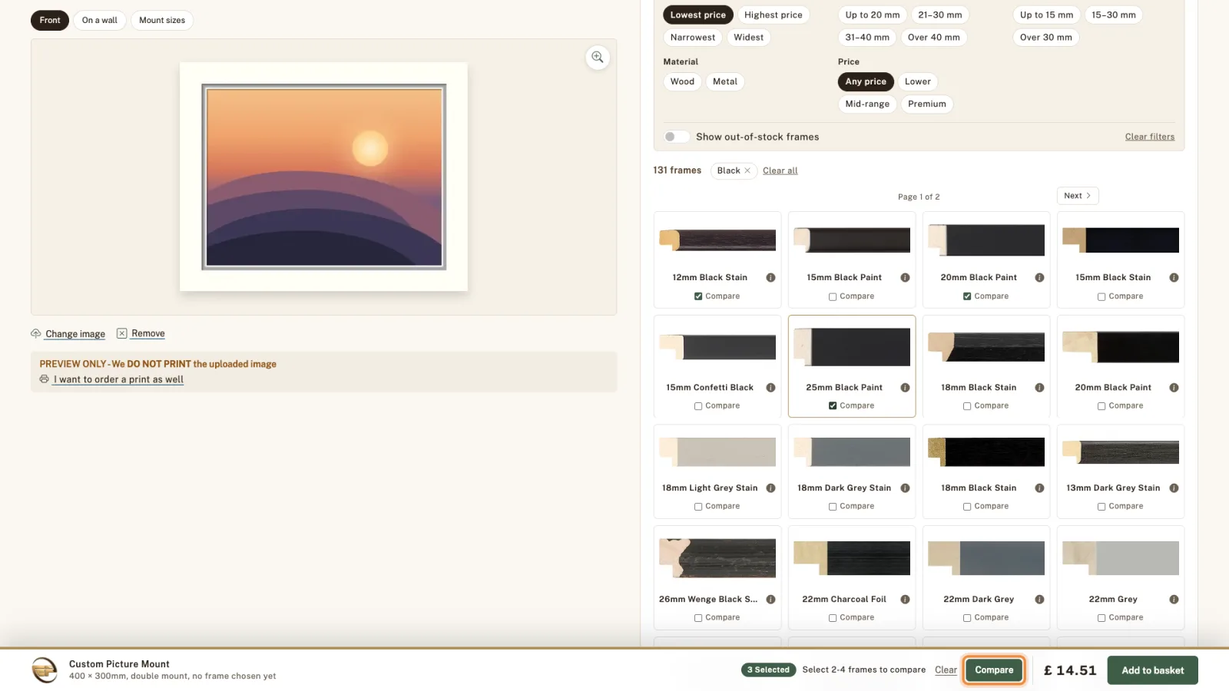Open info for 12mm Black Stain frame
Viewport: 1229px width, 691px height.
pyautogui.click(x=770, y=278)
